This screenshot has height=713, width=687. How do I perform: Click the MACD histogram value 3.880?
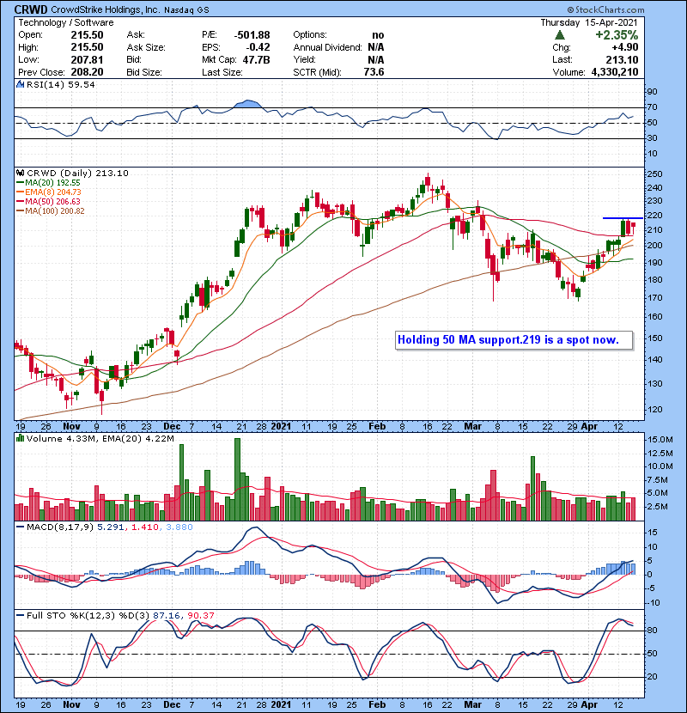tap(179, 527)
